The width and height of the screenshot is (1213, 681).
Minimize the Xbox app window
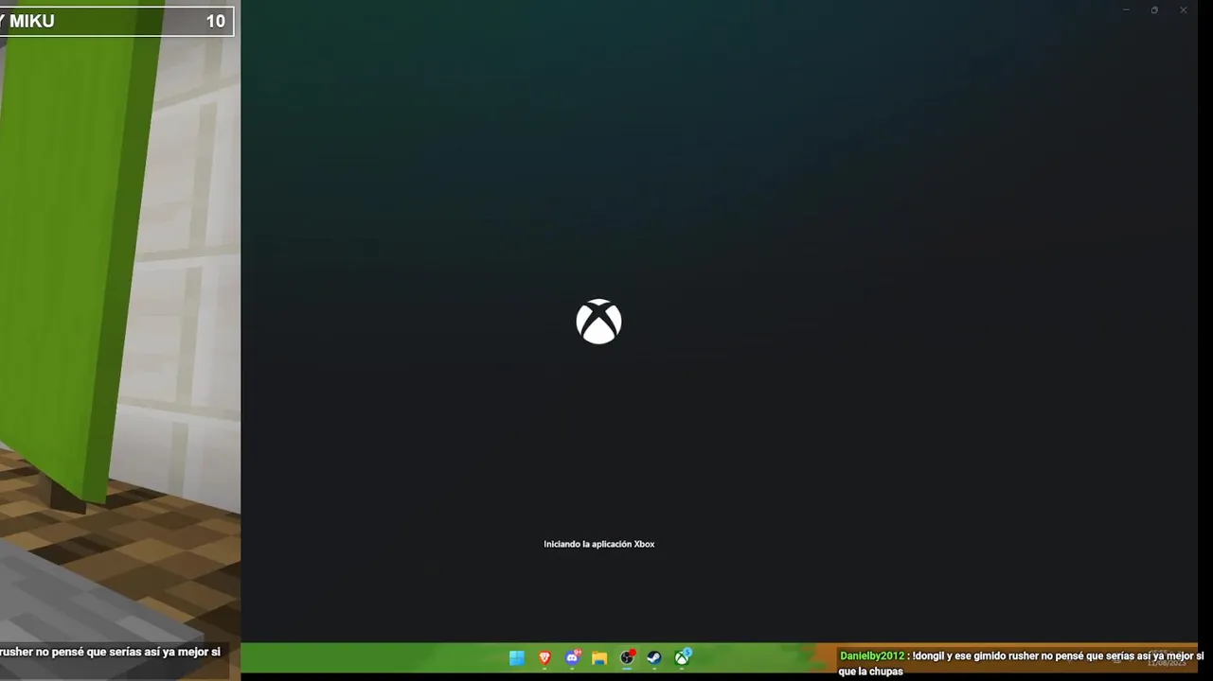(1126, 9)
